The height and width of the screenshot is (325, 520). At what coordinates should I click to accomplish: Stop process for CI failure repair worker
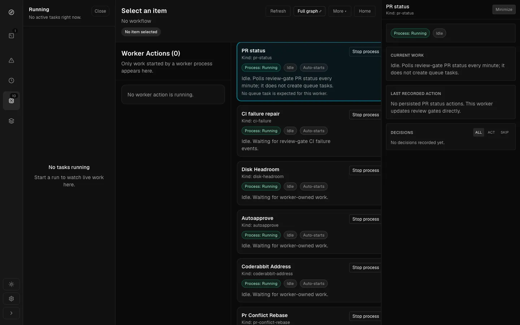coord(365,115)
